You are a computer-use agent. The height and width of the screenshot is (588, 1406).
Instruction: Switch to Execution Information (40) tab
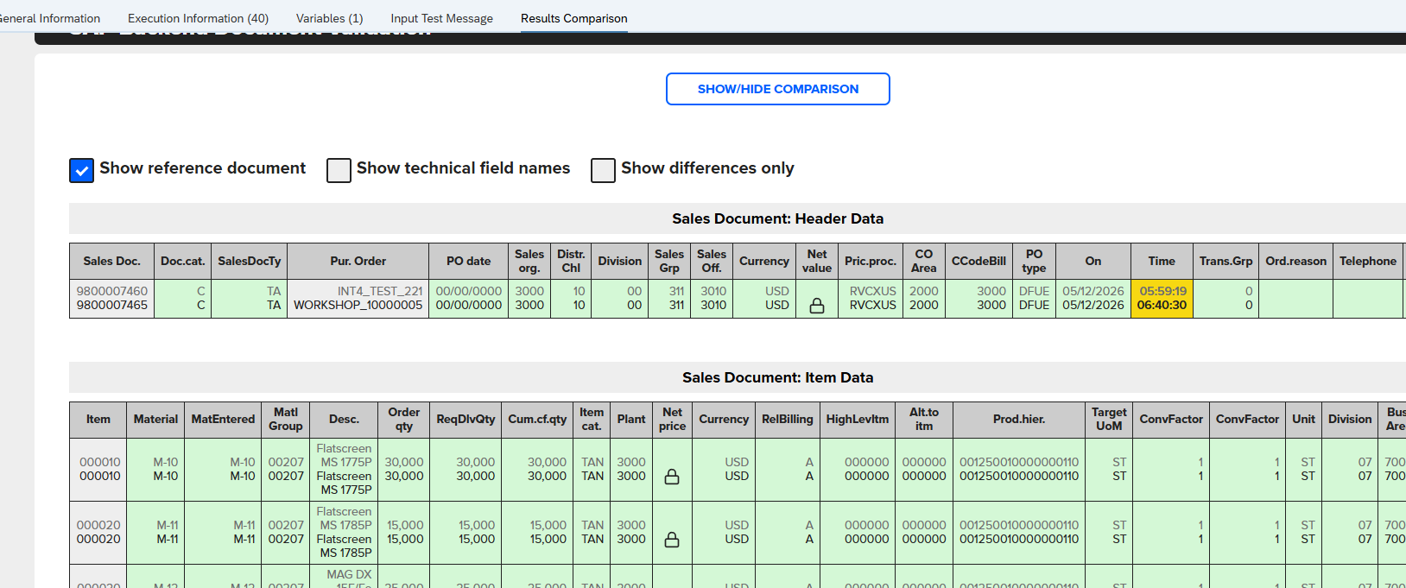click(198, 18)
